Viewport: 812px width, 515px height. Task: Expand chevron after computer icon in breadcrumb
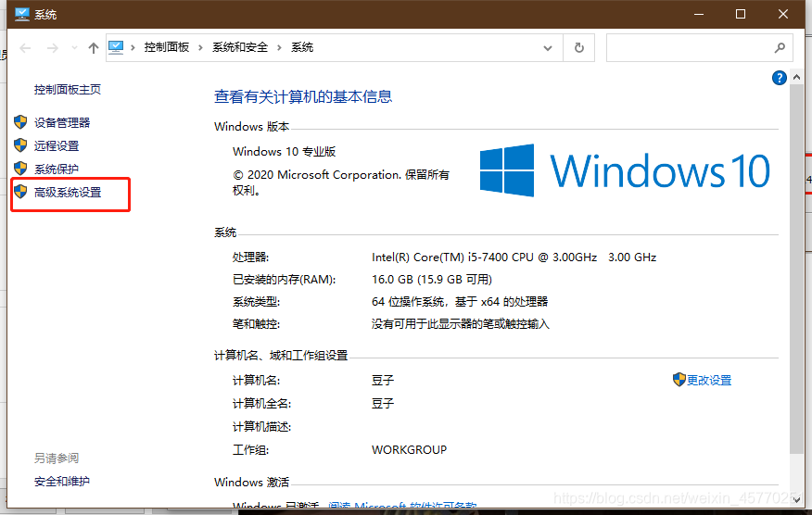tap(133, 47)
